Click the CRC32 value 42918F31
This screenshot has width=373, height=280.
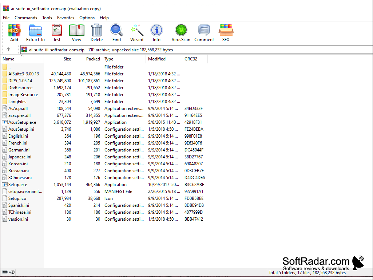[193, 122]
